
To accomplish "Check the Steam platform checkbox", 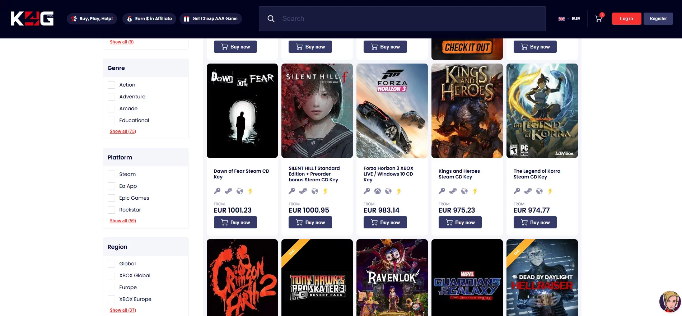I will tap(111, 174).
